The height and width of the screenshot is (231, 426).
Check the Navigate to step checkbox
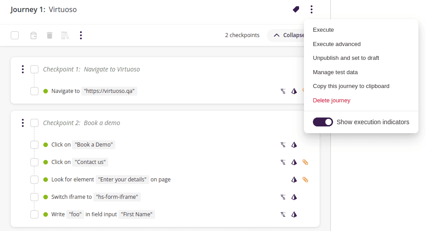click(x=34, y=91)
